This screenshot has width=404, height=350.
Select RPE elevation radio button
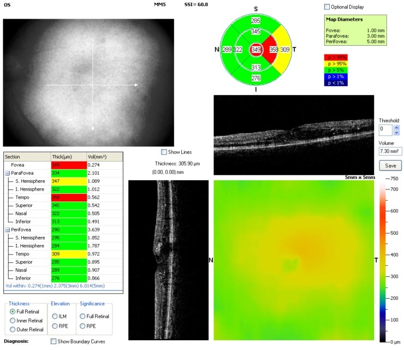(x=55, y=326)
